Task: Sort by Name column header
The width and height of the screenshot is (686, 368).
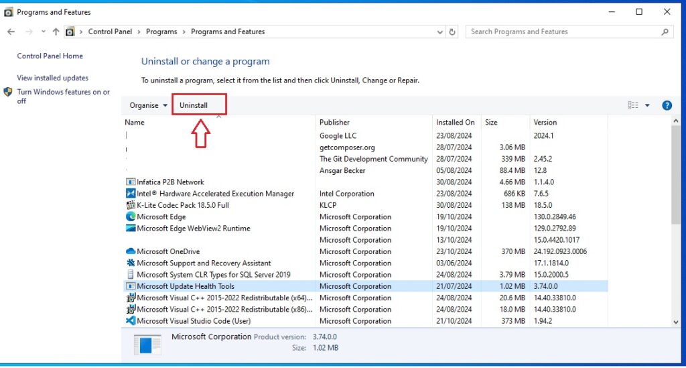Action: click(134, 123)
